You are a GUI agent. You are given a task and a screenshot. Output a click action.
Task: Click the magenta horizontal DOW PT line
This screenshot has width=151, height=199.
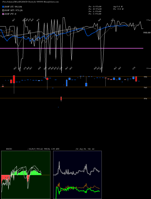72,48
